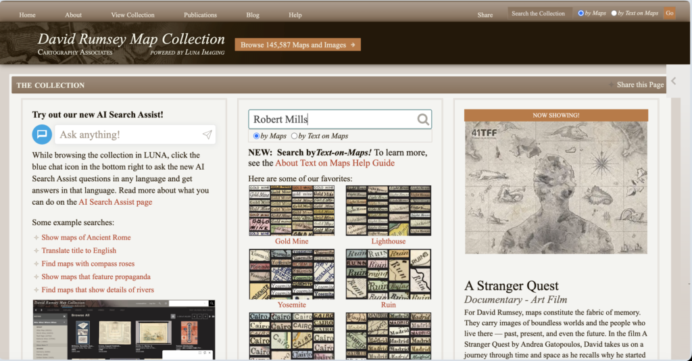Click the header Search the Collection field
This screenshot has width=692, height=361.
click(539, 13)
